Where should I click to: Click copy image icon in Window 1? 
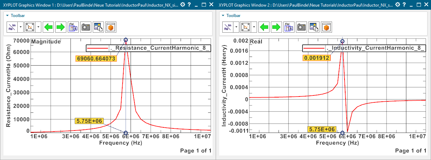[98, 27]
